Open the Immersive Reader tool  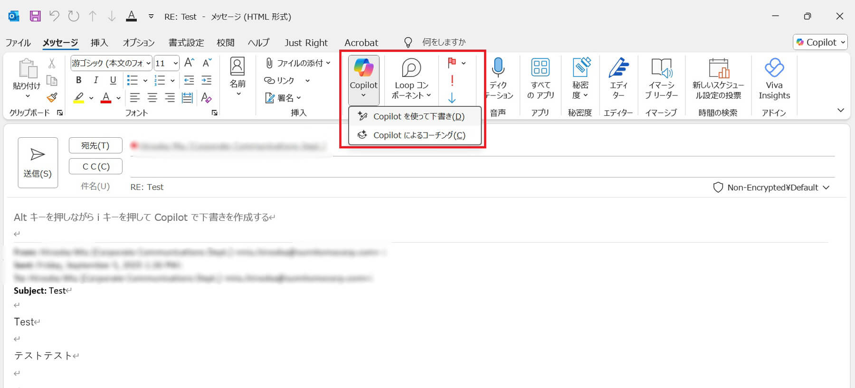(661, 69)
